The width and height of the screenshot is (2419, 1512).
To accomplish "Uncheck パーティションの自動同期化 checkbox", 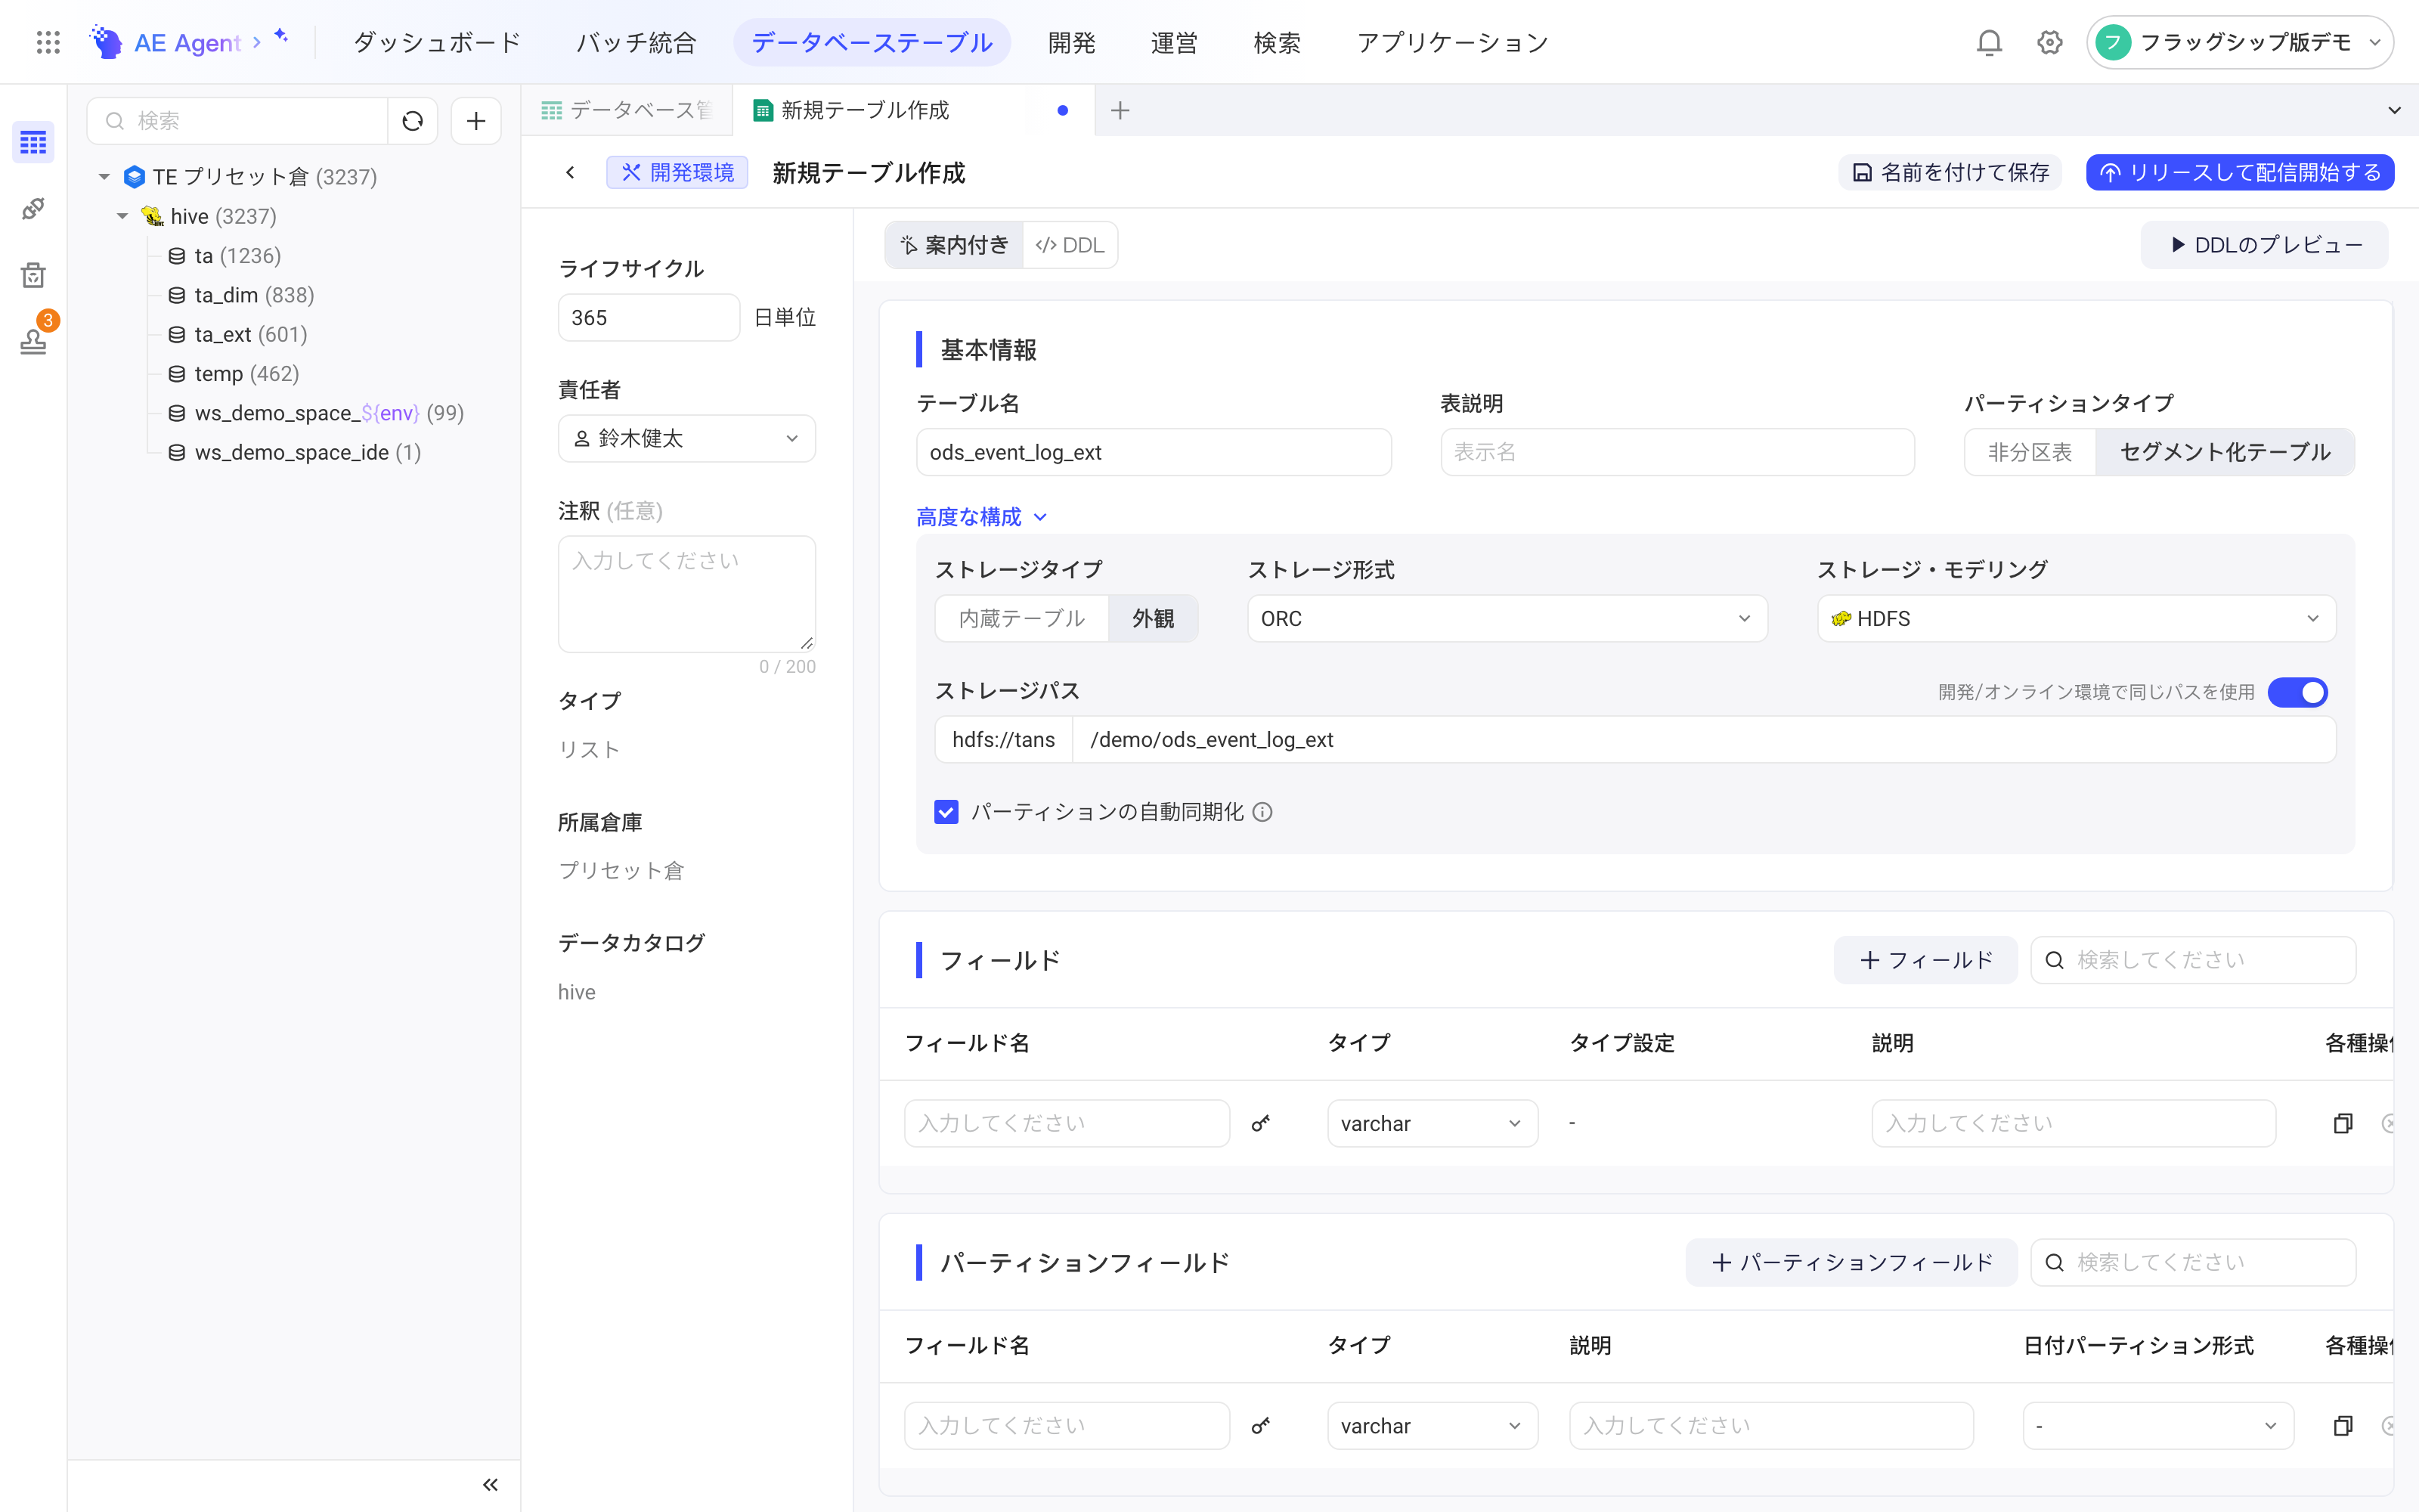I will tap(946, 812).
